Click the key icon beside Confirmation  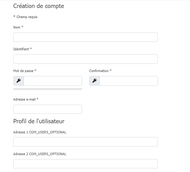point(95,81)
